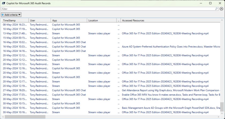Select the 29-May-2024 17:35 timestamp

pos(15,95)
